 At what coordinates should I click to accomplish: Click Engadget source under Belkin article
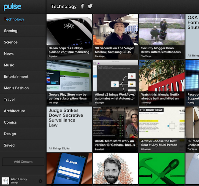click(53, 56)
